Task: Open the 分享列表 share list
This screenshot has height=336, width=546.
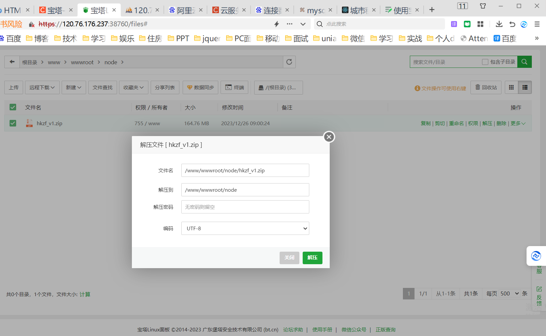Action: coord(165,87)
